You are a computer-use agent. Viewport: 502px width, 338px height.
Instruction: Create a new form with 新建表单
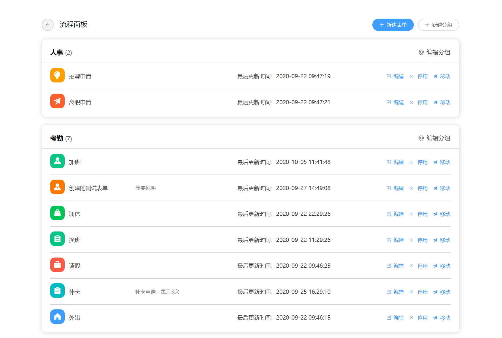click(x=393, y=25)
